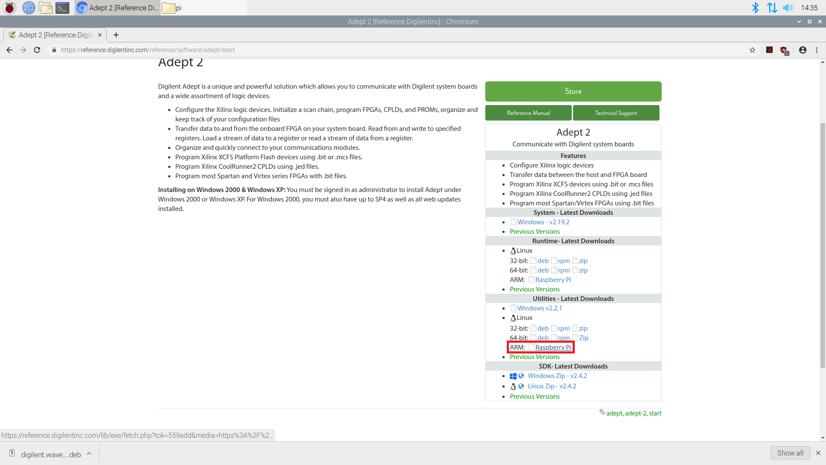Download Runtime ARM Raspberry Pi package

click(x=553, y=280)
